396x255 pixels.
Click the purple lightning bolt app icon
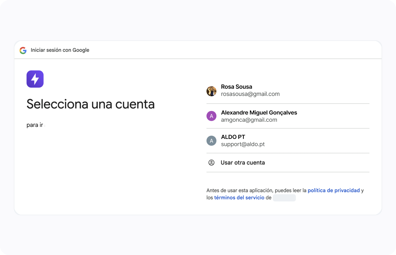tap(35, 79)
